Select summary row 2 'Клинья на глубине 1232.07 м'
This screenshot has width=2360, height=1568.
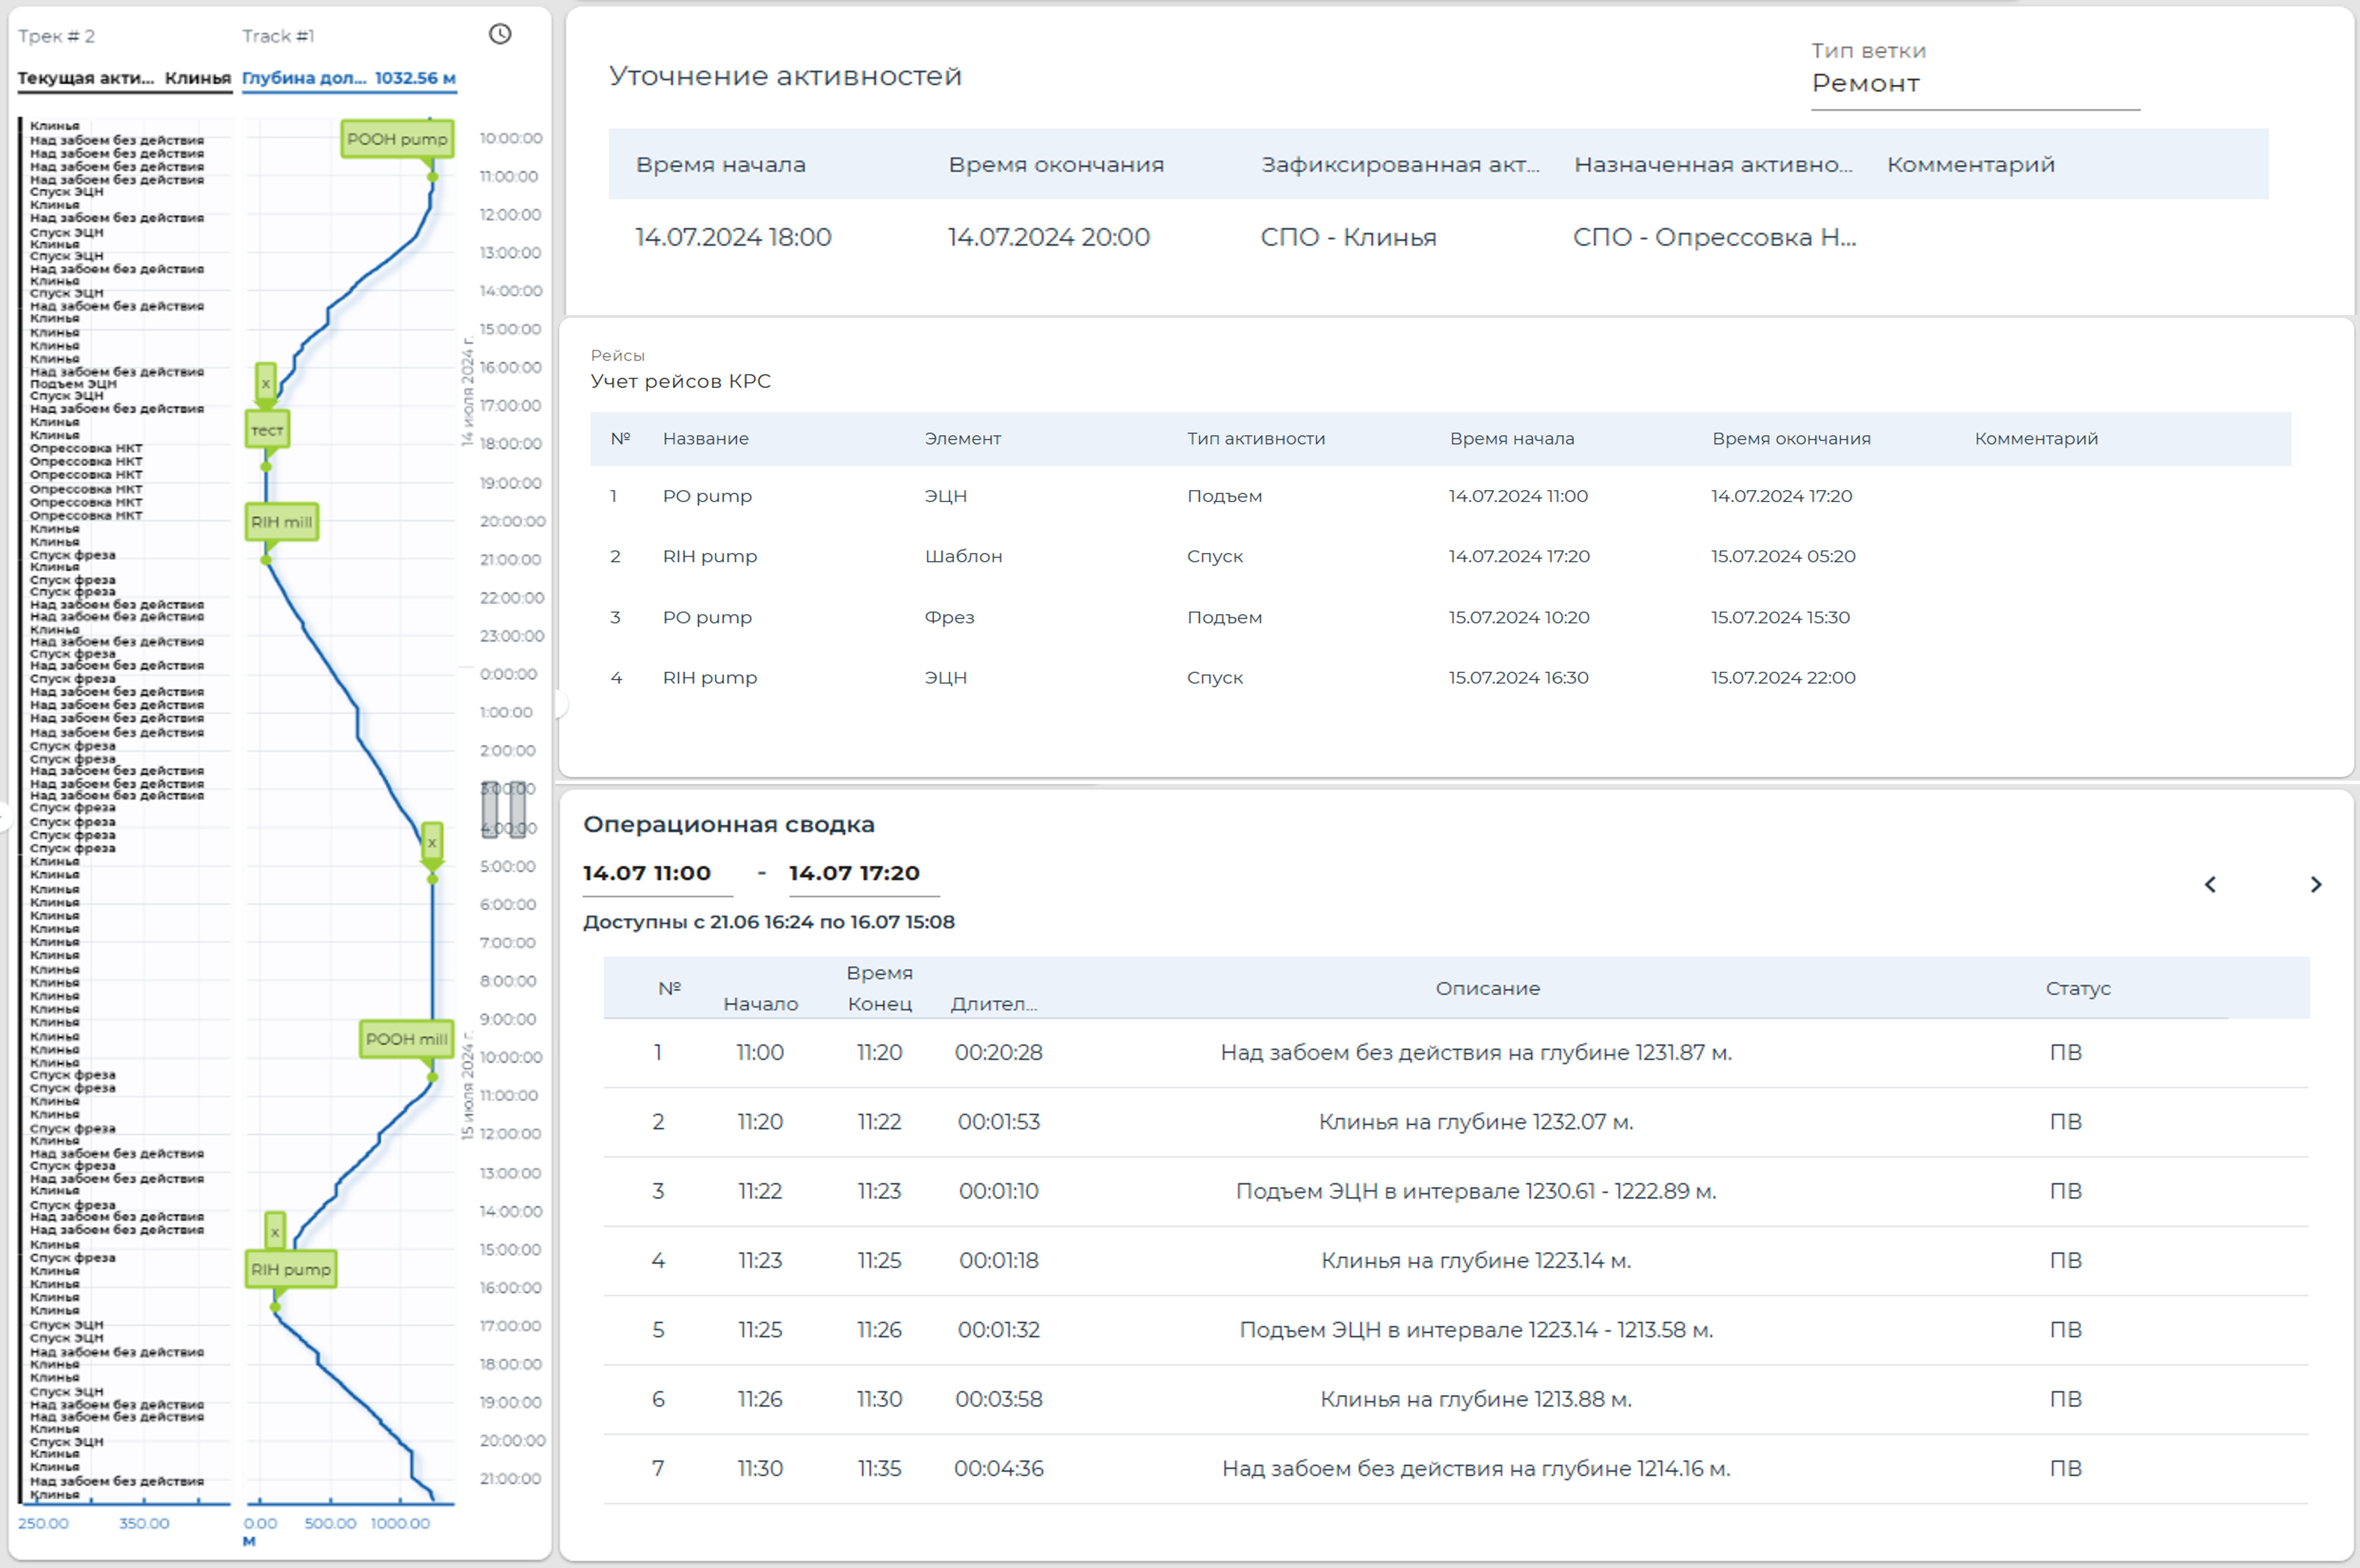click(1456, 1122)
